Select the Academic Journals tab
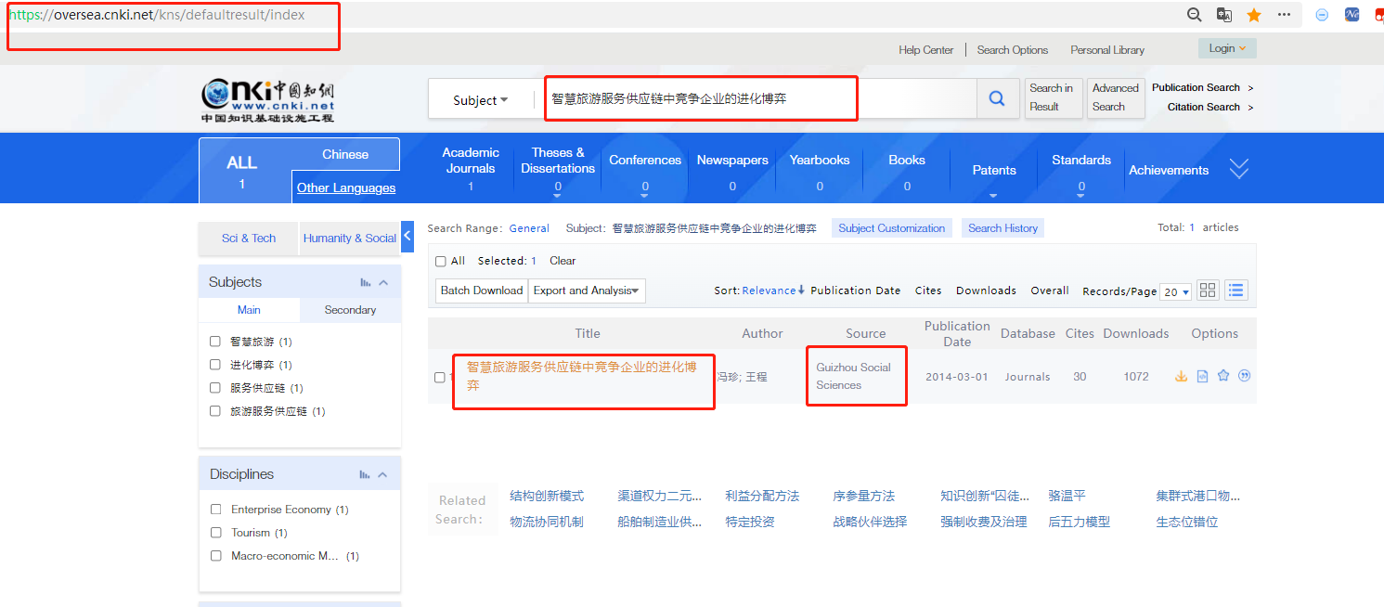This screenshot has height=607, width=1384. (x=471, y=167)
